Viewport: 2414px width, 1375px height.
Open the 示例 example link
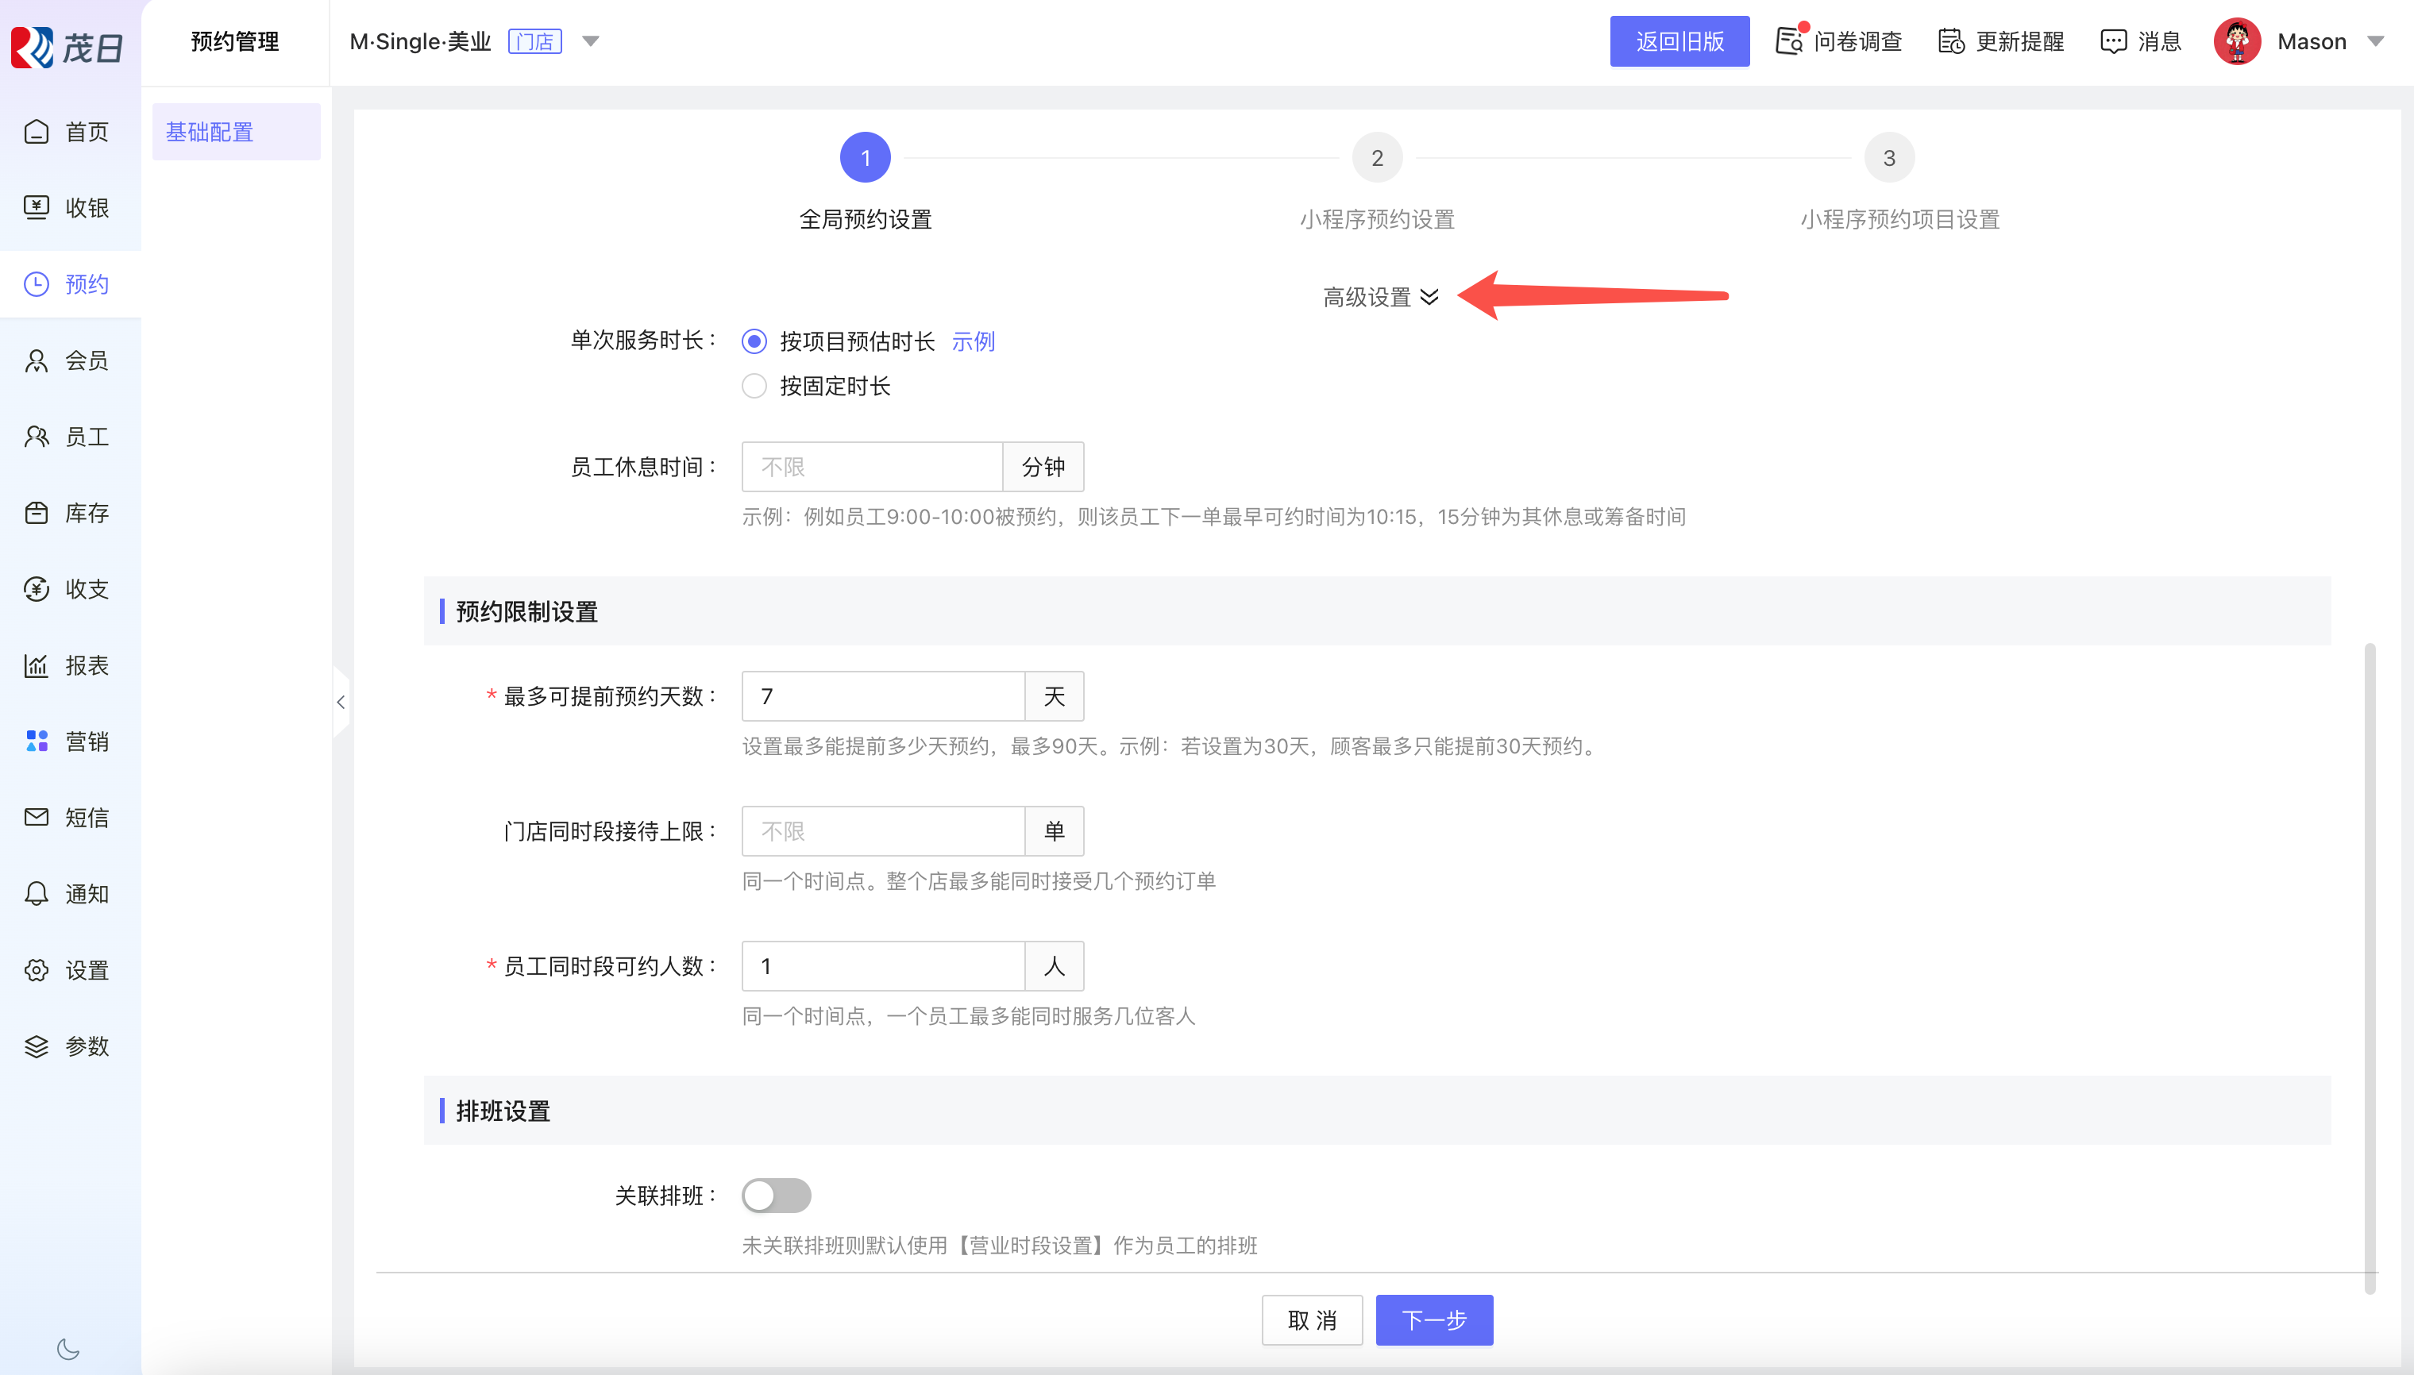[x=973, y=341]
